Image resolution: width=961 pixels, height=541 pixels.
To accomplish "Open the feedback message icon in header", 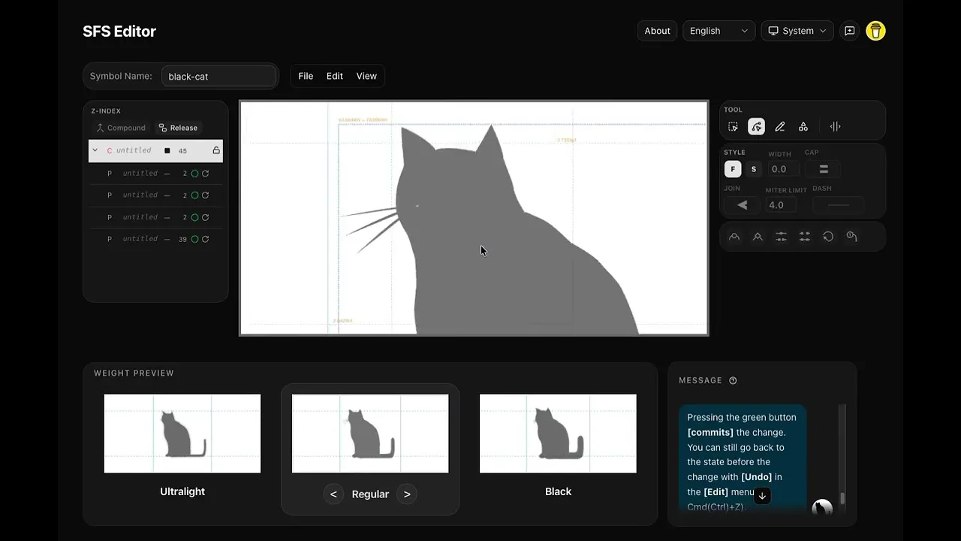I will pos(850,31).
